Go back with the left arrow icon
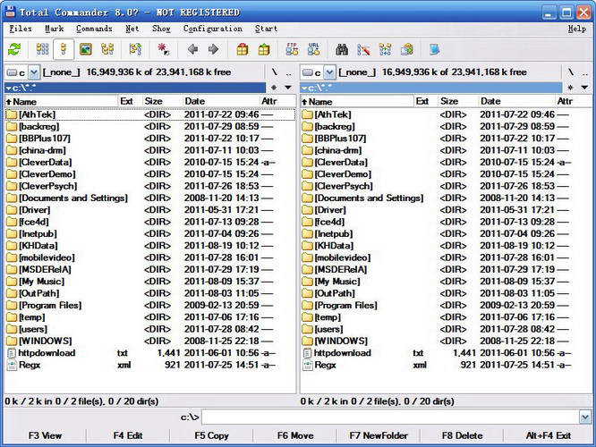This screenshot has width=596, height=447. point(192,49)
